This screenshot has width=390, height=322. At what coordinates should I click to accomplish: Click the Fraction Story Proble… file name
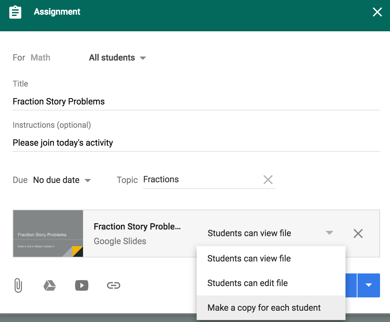pos(137,227)
